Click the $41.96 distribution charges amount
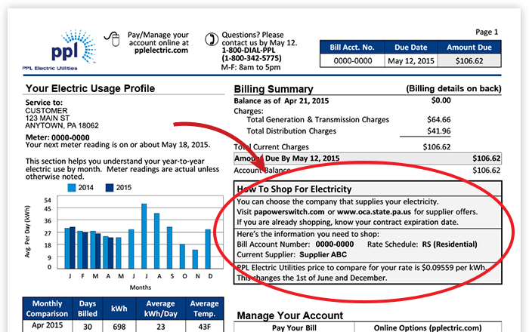The width and height of the screenshot is (529, 332). [x=438, y=131]
